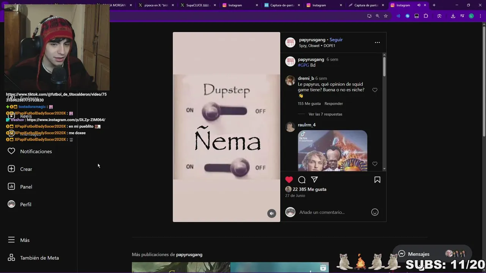Viewport: 486px width, 273px height.
Task: Open papyrusgang avatar in post header
Action: point(290,42)
